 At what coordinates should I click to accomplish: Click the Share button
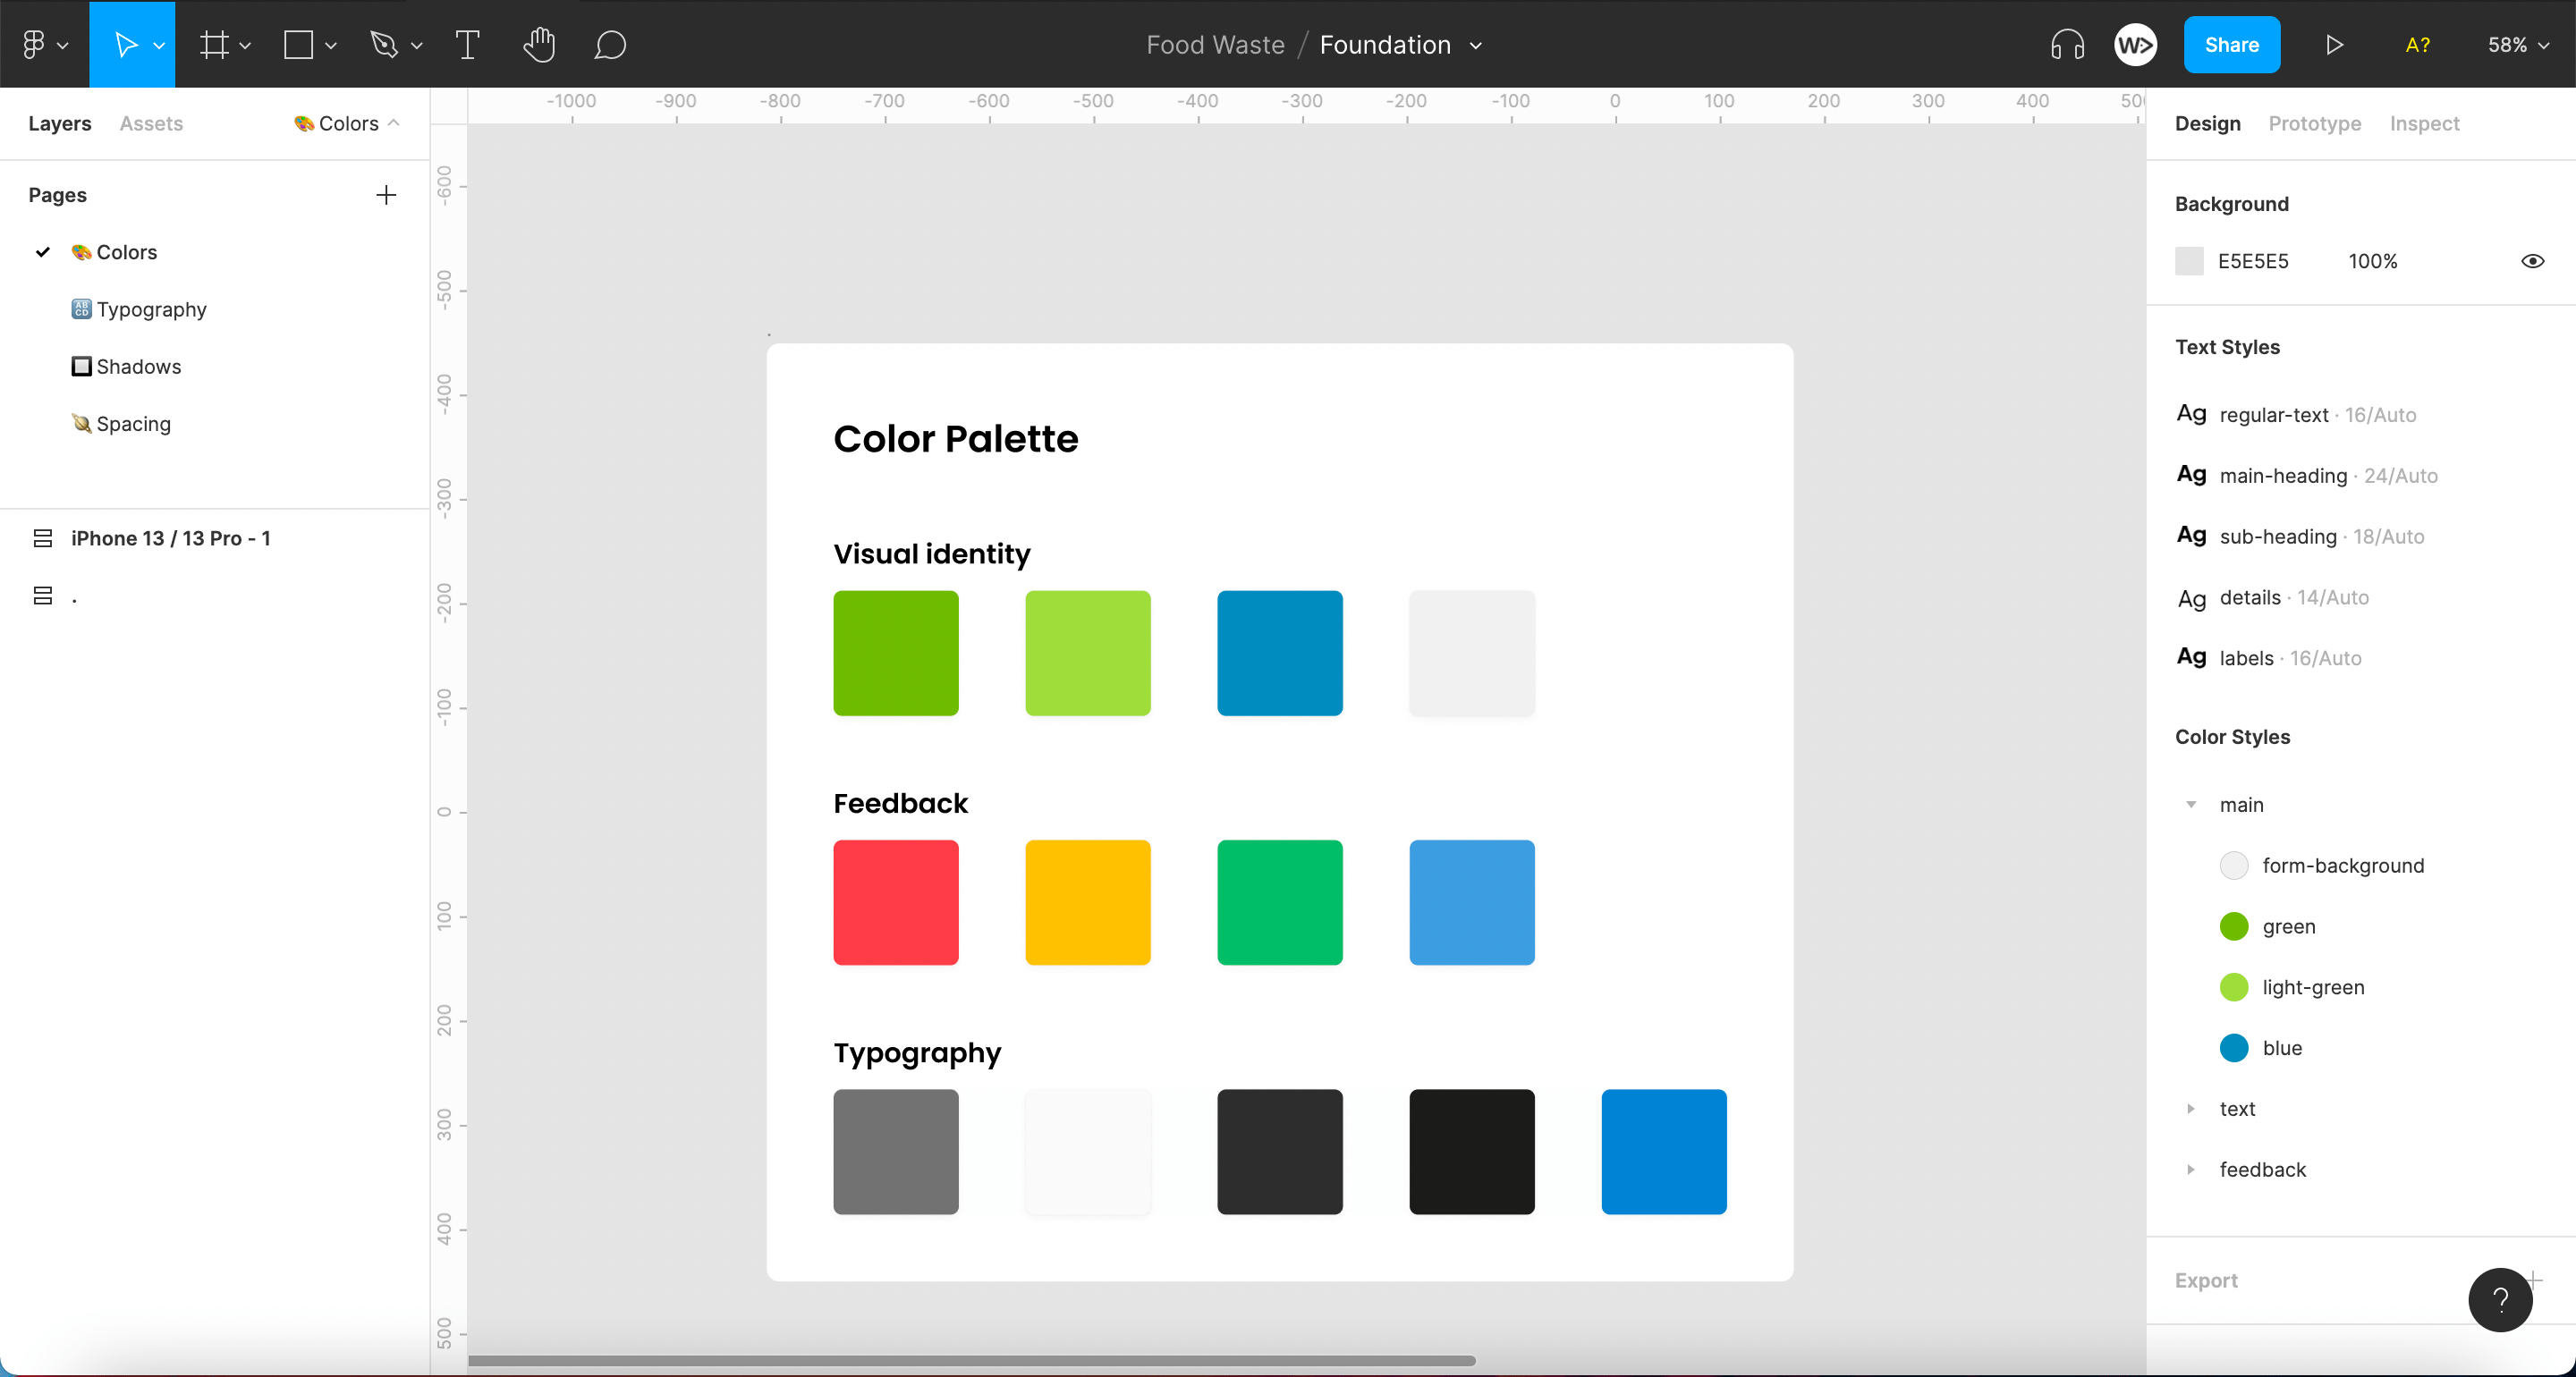pos(2232,44)
